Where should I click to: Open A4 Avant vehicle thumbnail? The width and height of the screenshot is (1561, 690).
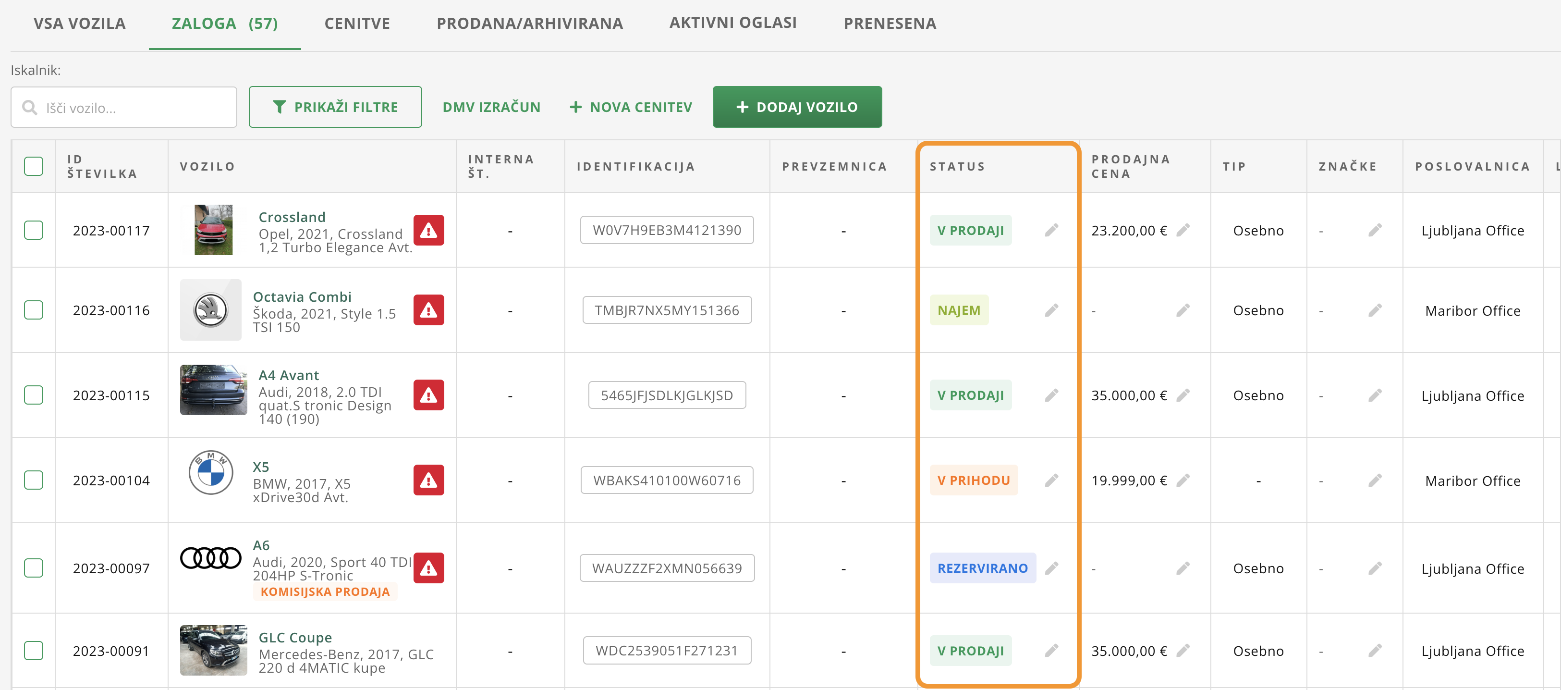pyautogui.click(x=213, y=390)
